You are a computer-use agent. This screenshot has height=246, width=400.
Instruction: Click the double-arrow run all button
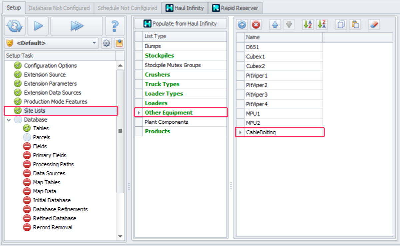77,26
